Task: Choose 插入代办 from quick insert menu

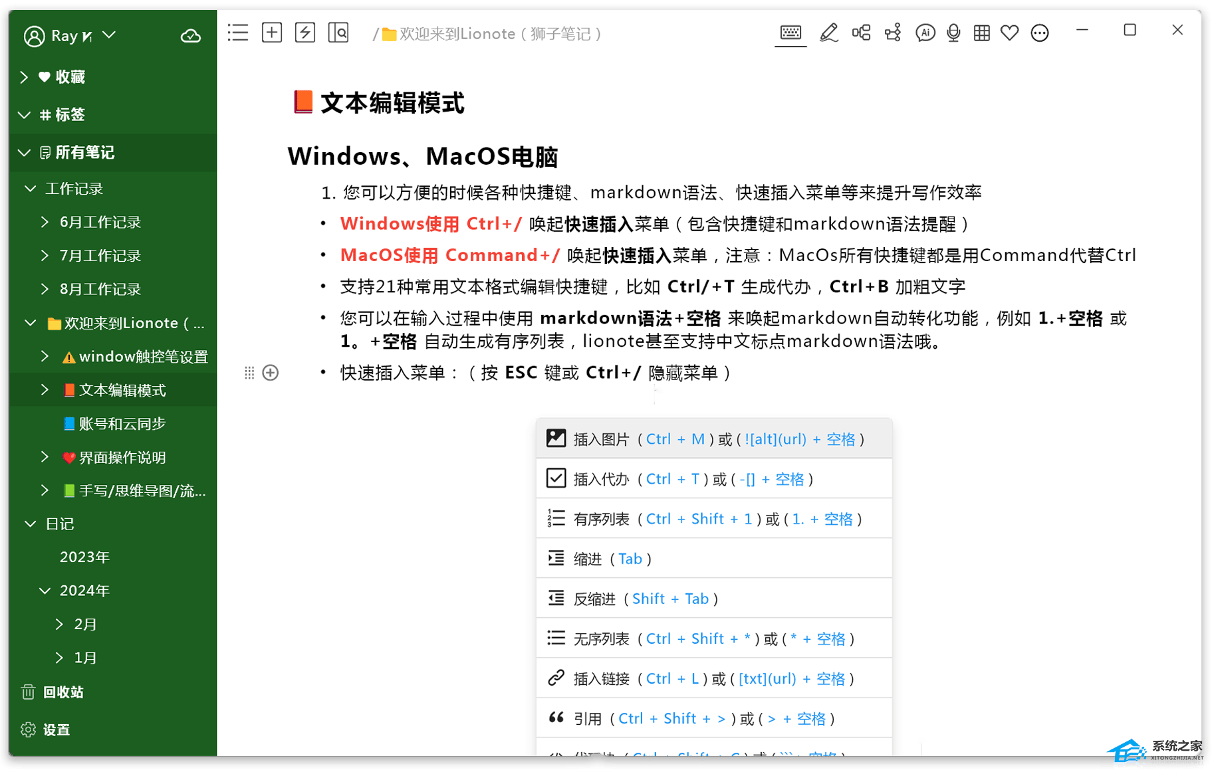Action: click(714, 479)
